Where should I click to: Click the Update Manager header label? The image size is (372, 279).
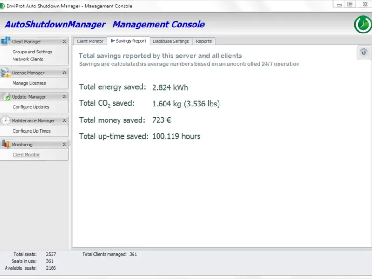28,97
